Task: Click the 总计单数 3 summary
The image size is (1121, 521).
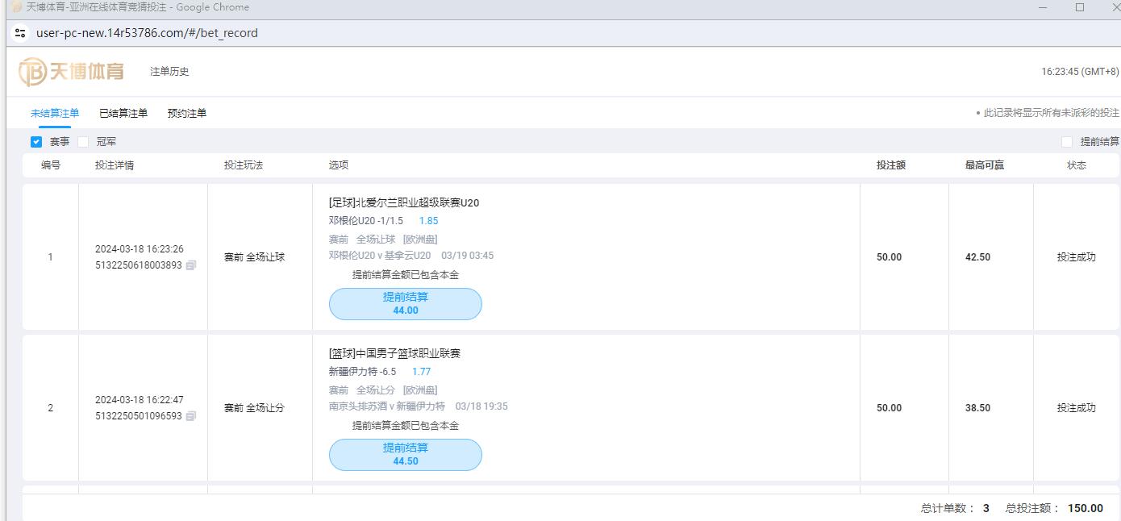Action: click(x=955, y=508)
